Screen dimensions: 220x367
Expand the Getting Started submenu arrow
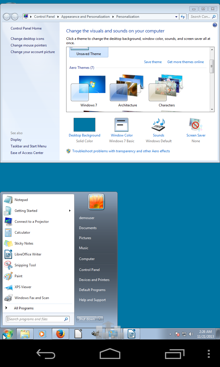(70, 211)
